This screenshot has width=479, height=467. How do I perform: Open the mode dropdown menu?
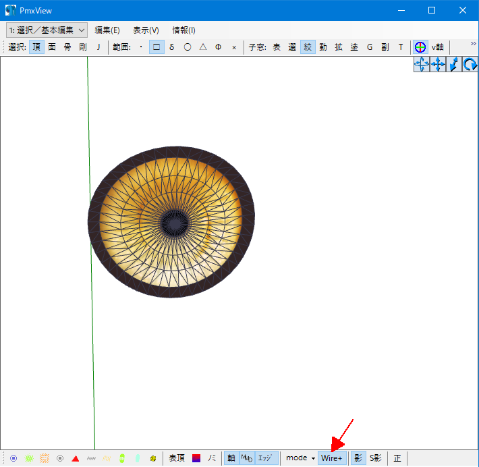pos(301,458)
